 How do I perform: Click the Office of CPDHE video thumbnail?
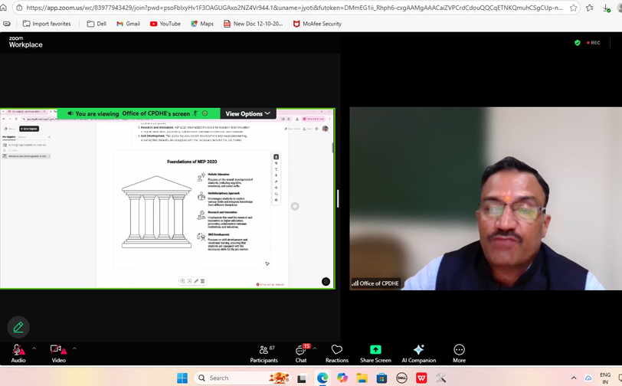(x=486, y=198)
